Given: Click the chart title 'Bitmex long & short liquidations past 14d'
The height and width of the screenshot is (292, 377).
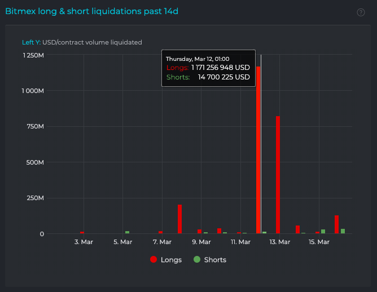Looking at the screenshot, I should coord(91,11).
